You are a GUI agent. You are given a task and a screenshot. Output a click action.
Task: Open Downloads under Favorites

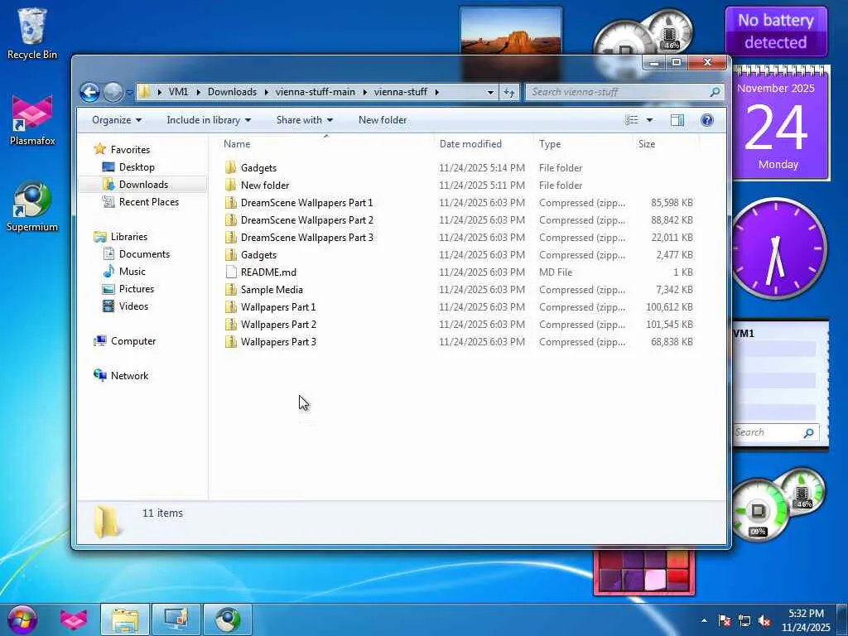[x=143, y=185]
